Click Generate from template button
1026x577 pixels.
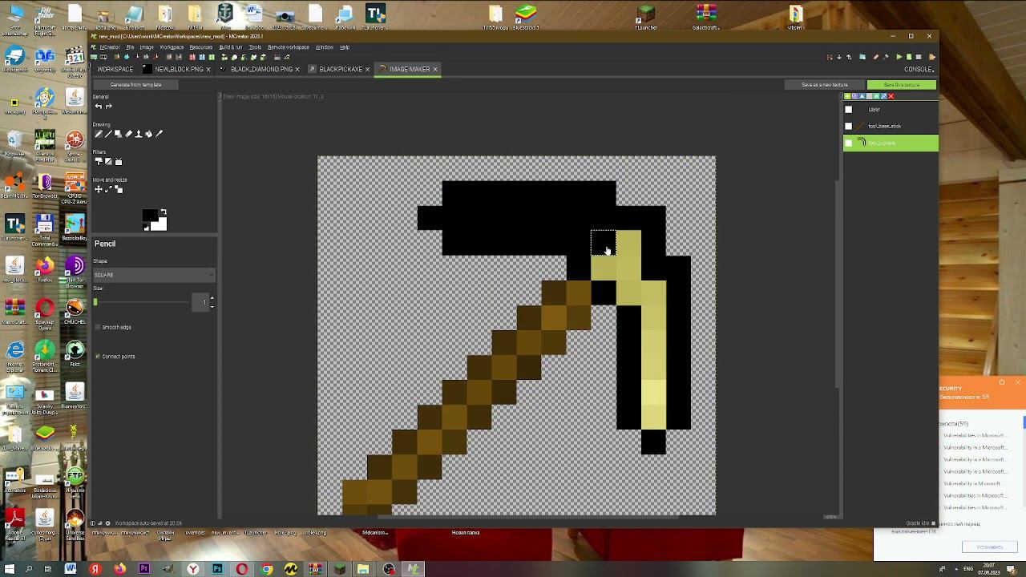(x=135, y=85)
